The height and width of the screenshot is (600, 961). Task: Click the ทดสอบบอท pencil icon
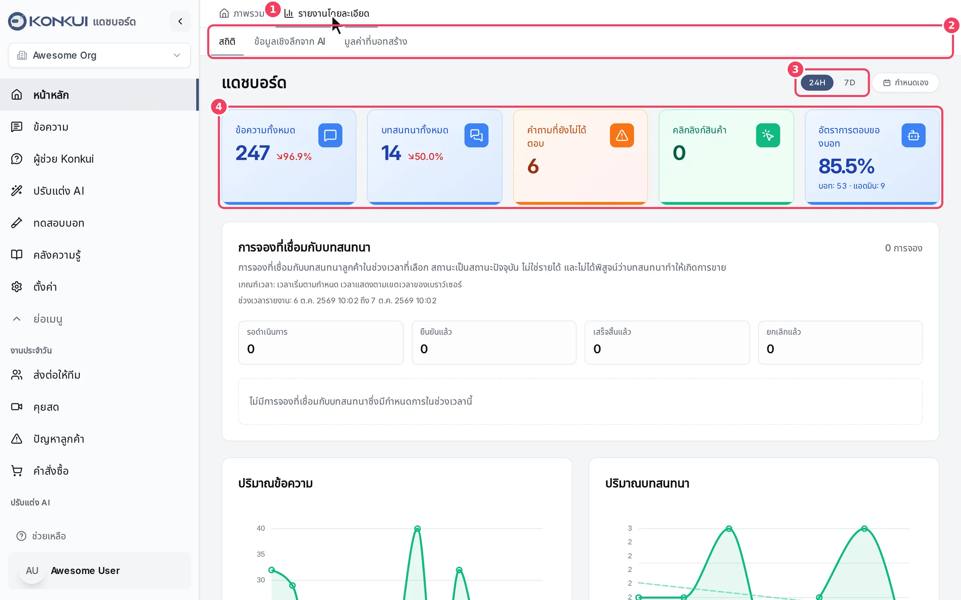pyautogui.click(x=16, y=223)
